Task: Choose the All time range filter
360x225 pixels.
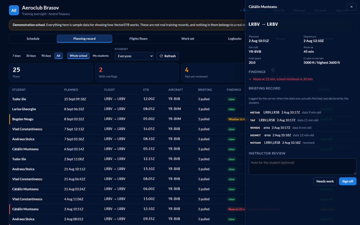Action: (x=58, y=56)
